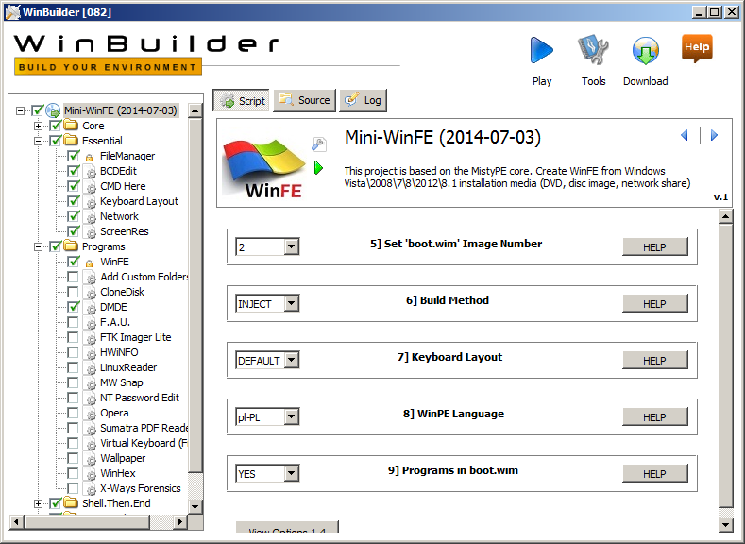
Task: Click HELP for Keyboard Layout option
Action: [x=654, y=361]
